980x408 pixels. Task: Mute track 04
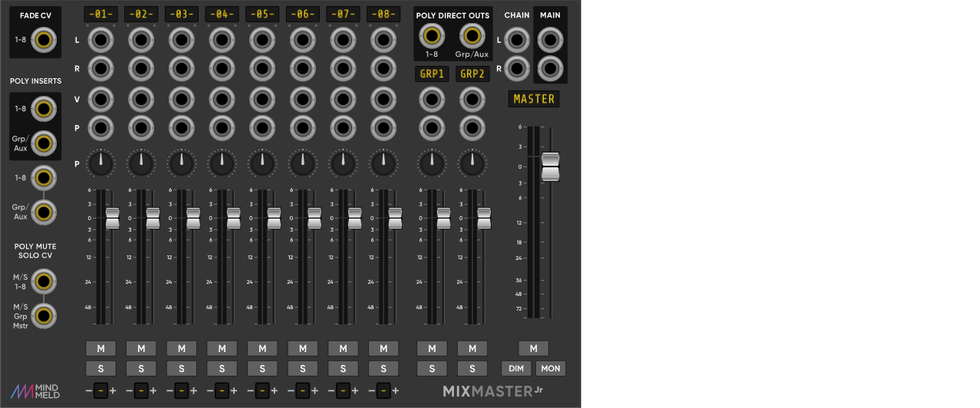point(222,348)
